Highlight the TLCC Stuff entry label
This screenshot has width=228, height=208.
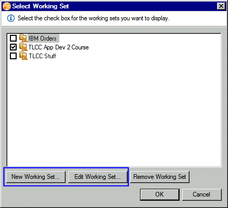click(x=42, y=56)
